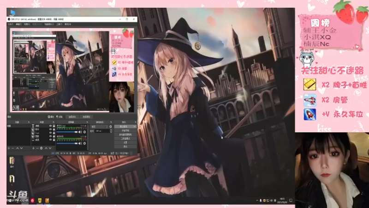
Task: Pop out the Scene Transitions dock via header icon
Action: point(111,122)
